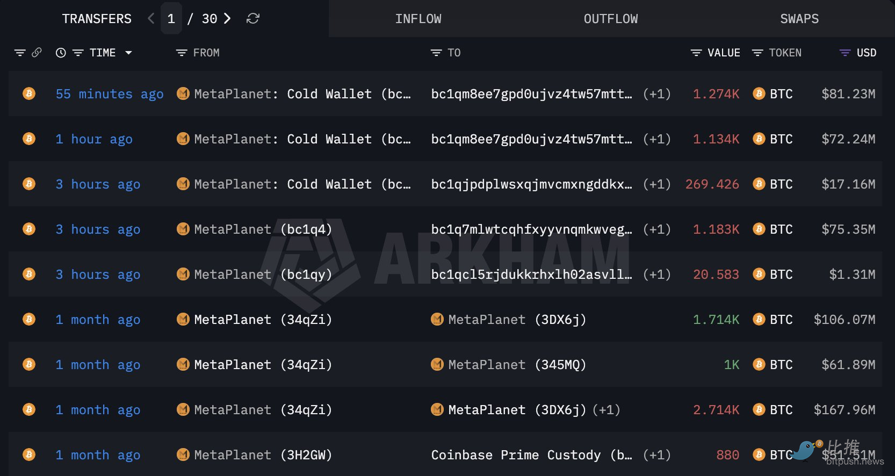Click the chain link column icon
895x476 pixels.
37,53
